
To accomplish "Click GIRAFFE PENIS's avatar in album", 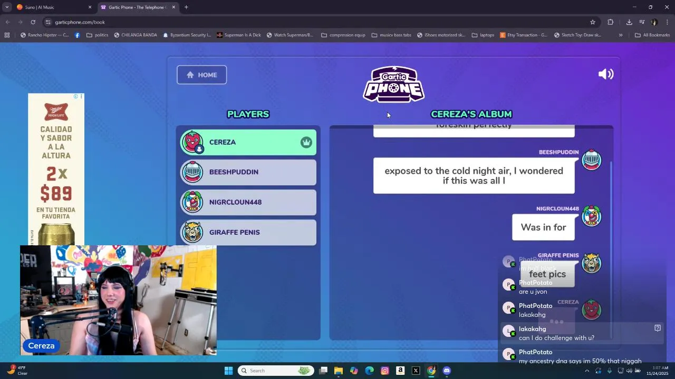I will coord(591,263).
